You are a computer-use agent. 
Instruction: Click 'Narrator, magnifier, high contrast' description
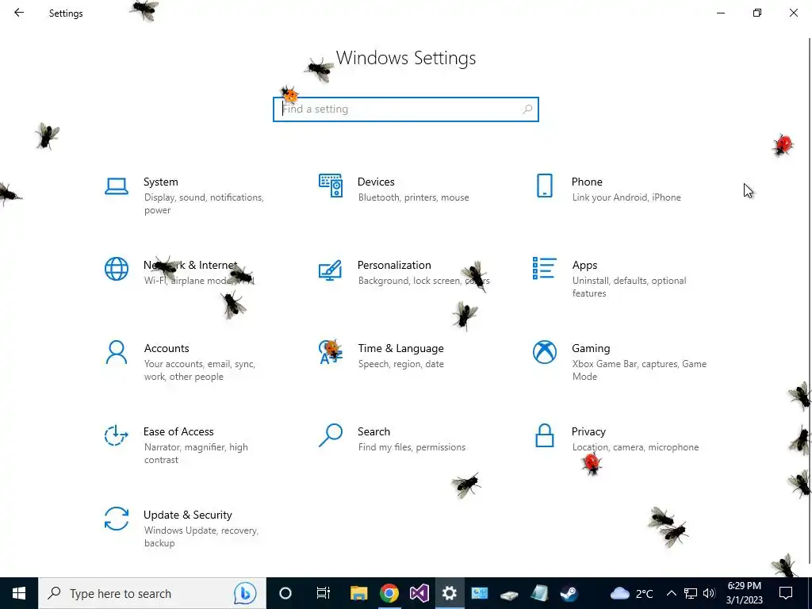click(196, 453)
